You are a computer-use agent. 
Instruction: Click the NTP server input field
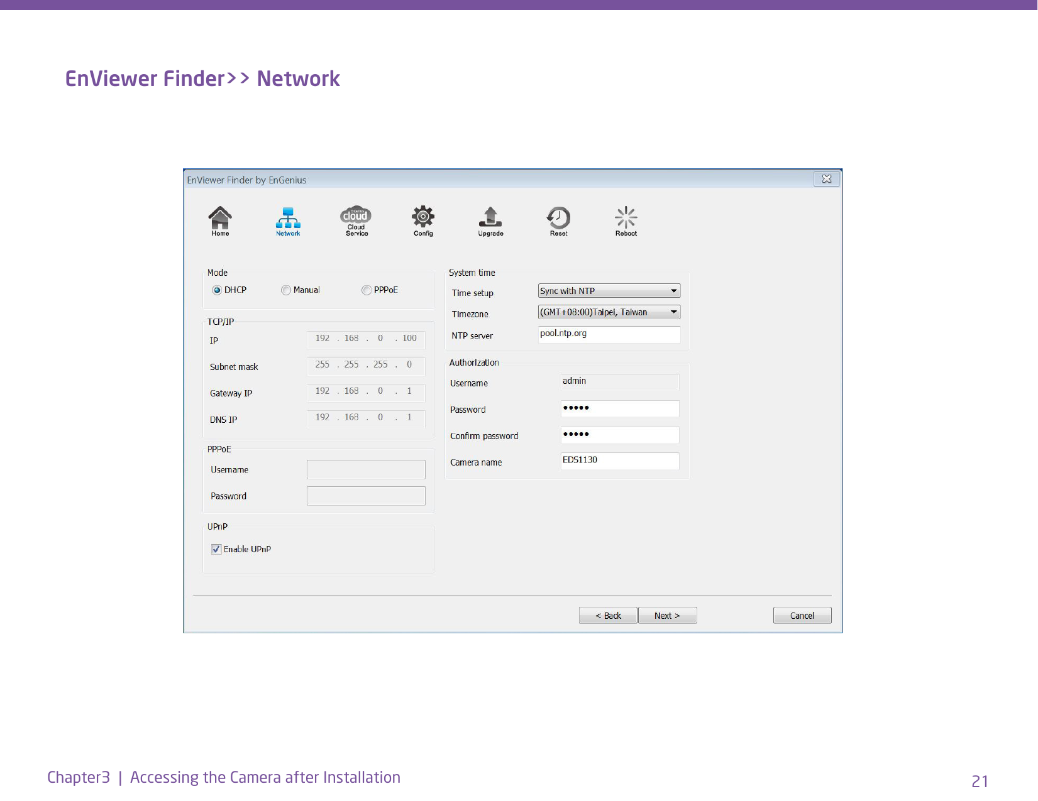(609, 334)
